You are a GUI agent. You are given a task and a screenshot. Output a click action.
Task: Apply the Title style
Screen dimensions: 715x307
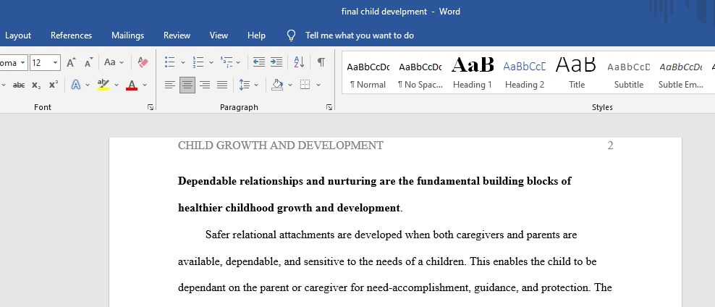point(576,73)
